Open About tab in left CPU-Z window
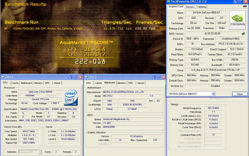 57,83
